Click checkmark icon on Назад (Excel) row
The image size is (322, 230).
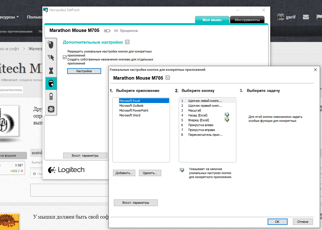click(x=227, y=115)
